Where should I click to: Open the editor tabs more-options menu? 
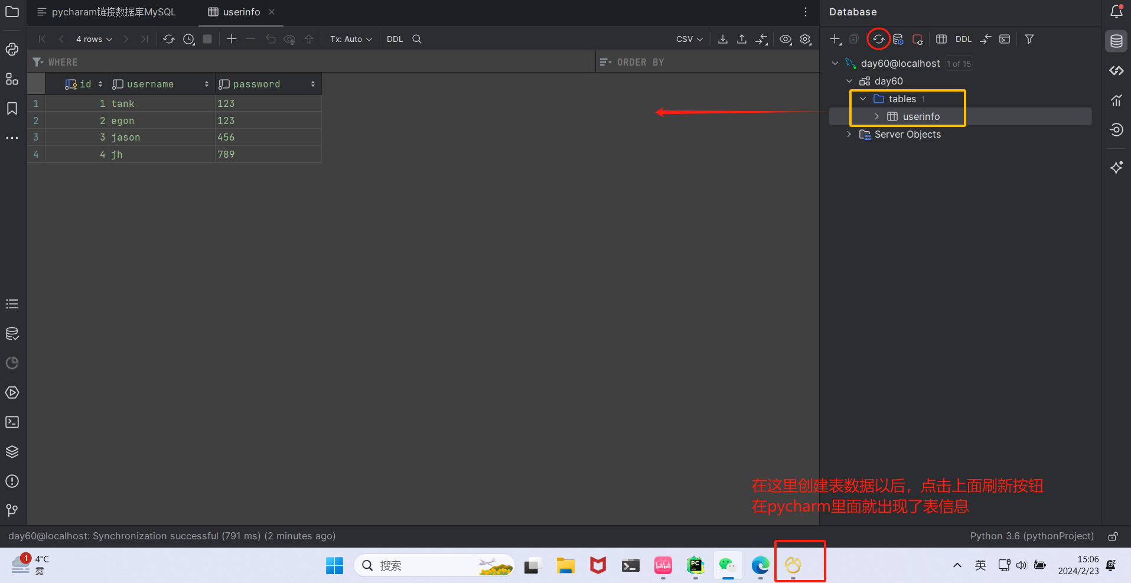tap(806, 12)
